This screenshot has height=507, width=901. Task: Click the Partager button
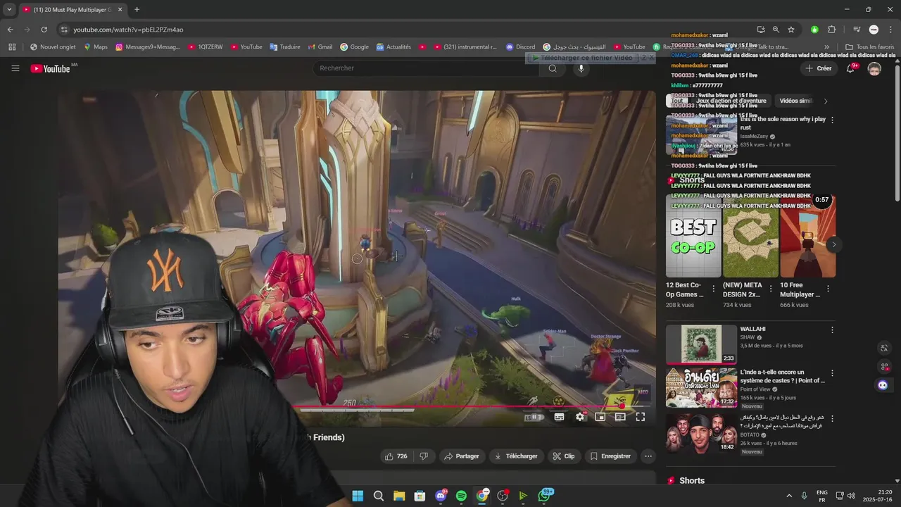[x=461, y=456]
